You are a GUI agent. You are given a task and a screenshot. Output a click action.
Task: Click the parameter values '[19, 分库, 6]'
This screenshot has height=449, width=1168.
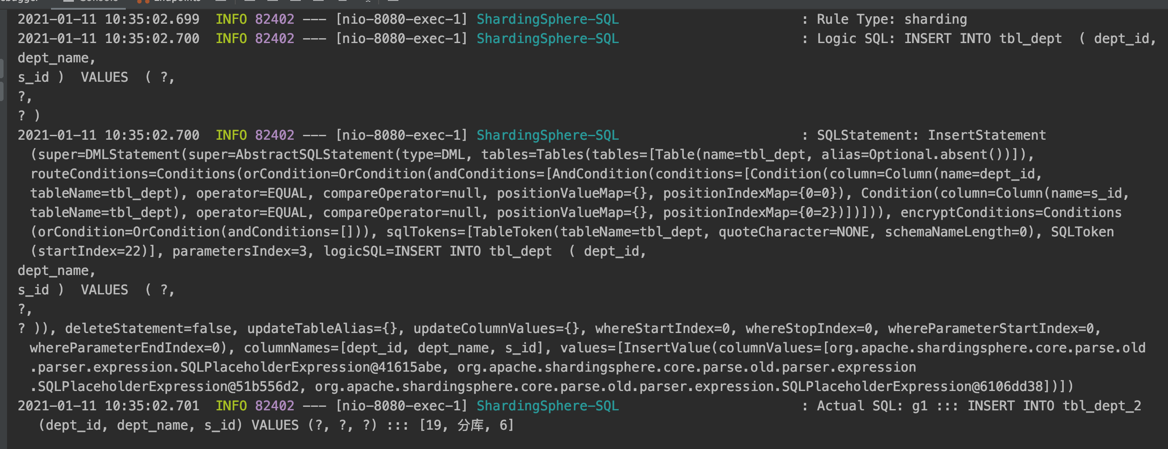(x=467, y=425)
